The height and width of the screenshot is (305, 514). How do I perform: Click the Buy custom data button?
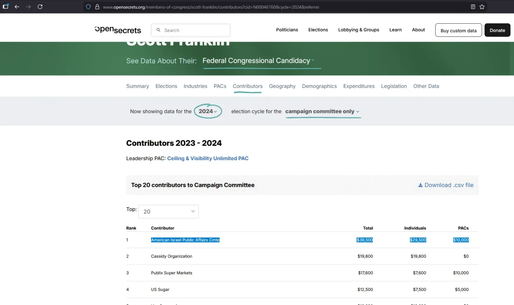coord(458,30)
